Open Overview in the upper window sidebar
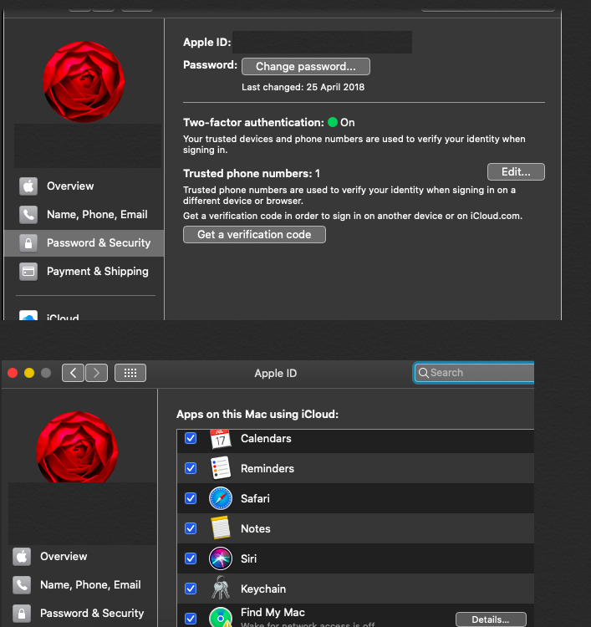The width and height of the screenshot is (591, 627). [84, 186]
